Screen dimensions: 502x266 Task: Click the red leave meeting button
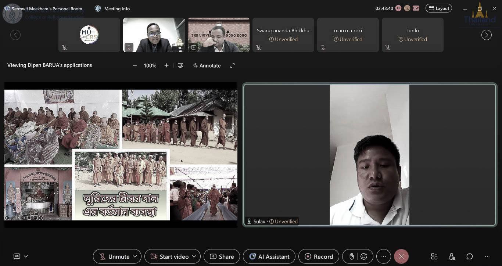pos(401,256)
